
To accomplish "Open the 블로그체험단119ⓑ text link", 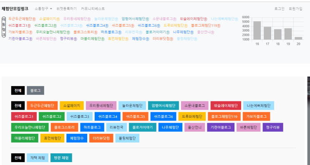I will tap(206, 26).
